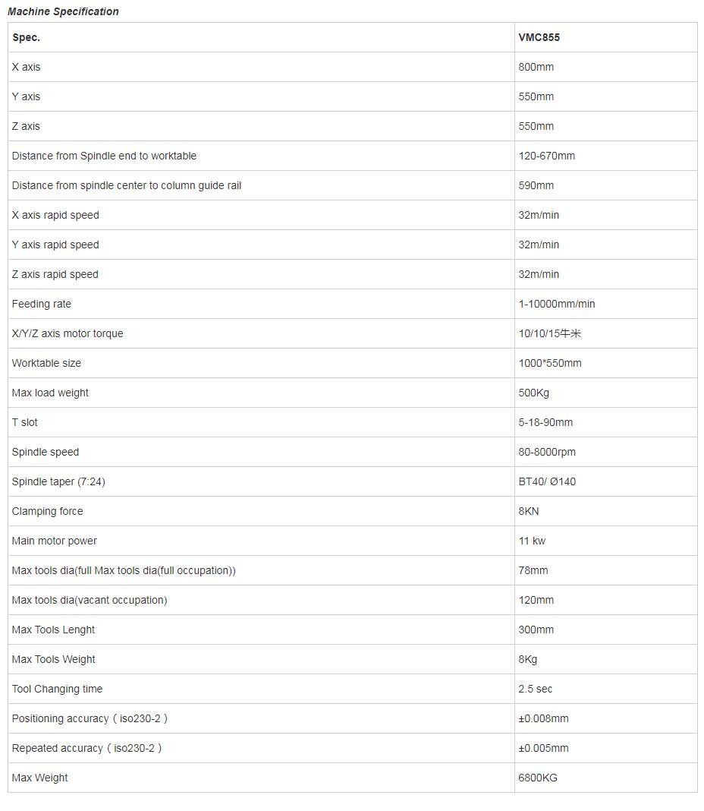Select the VMC855 column header
Screen dimensions: 704x811
pos(539,37)
